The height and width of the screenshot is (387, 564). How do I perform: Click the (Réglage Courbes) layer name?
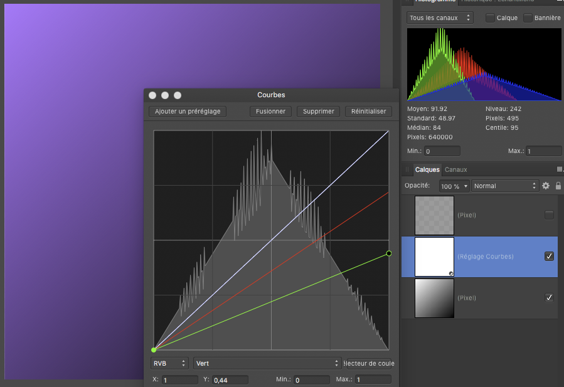[x=485, y=257]
